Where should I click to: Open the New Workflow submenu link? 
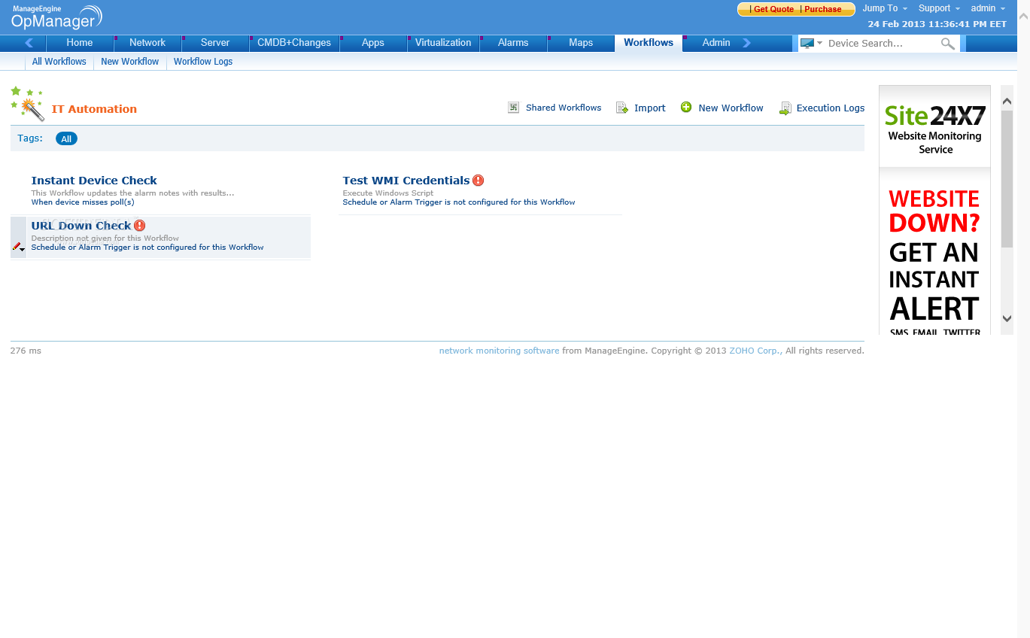coord(130,62)
